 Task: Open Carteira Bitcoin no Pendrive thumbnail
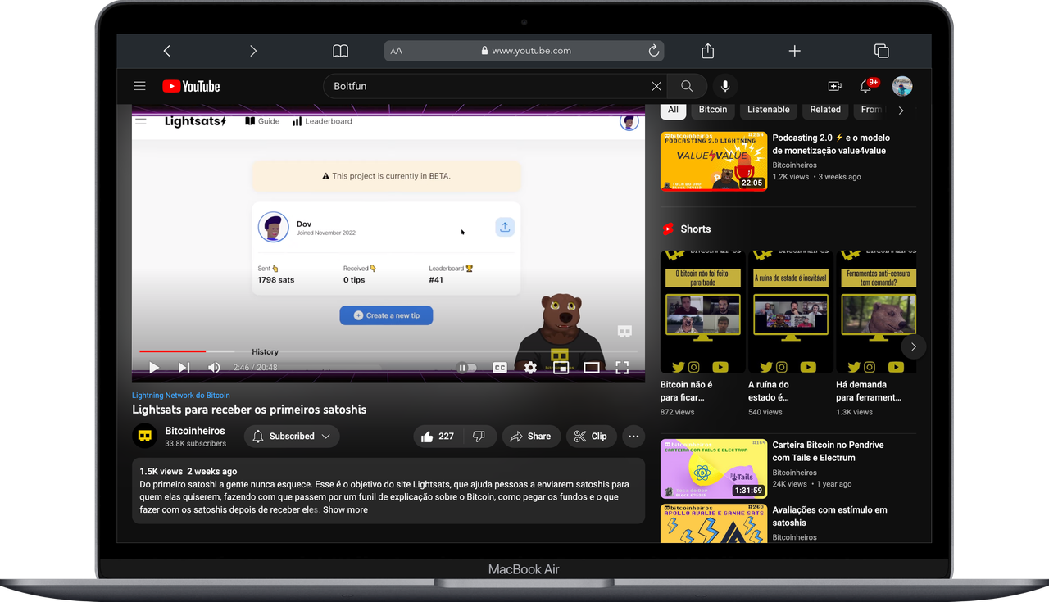pos(714,468)
